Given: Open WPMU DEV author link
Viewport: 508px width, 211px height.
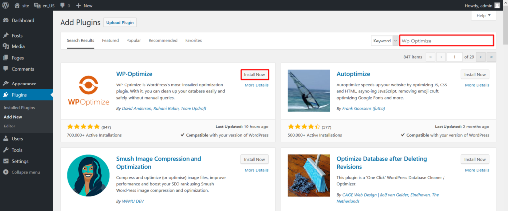Looking at the screenshot, I should click(133, 201).
